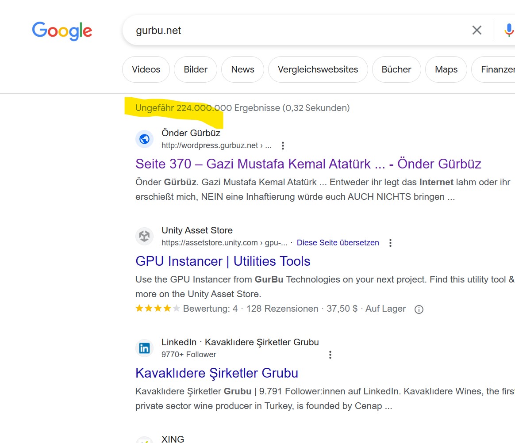Click the info icon beside Auf Lager
Image resolution: width=515 pixels, height=443 pixels.
[x=419, y=309]
